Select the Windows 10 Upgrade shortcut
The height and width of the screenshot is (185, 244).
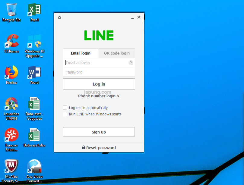[34, 46]
